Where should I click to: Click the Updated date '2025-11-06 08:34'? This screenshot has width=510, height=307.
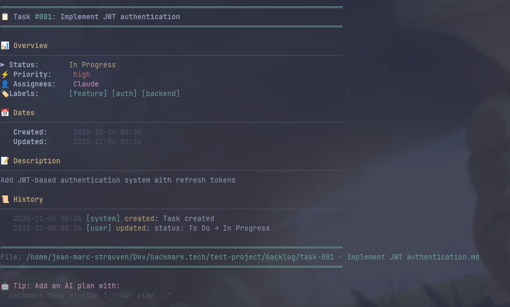tap(107, 141)
